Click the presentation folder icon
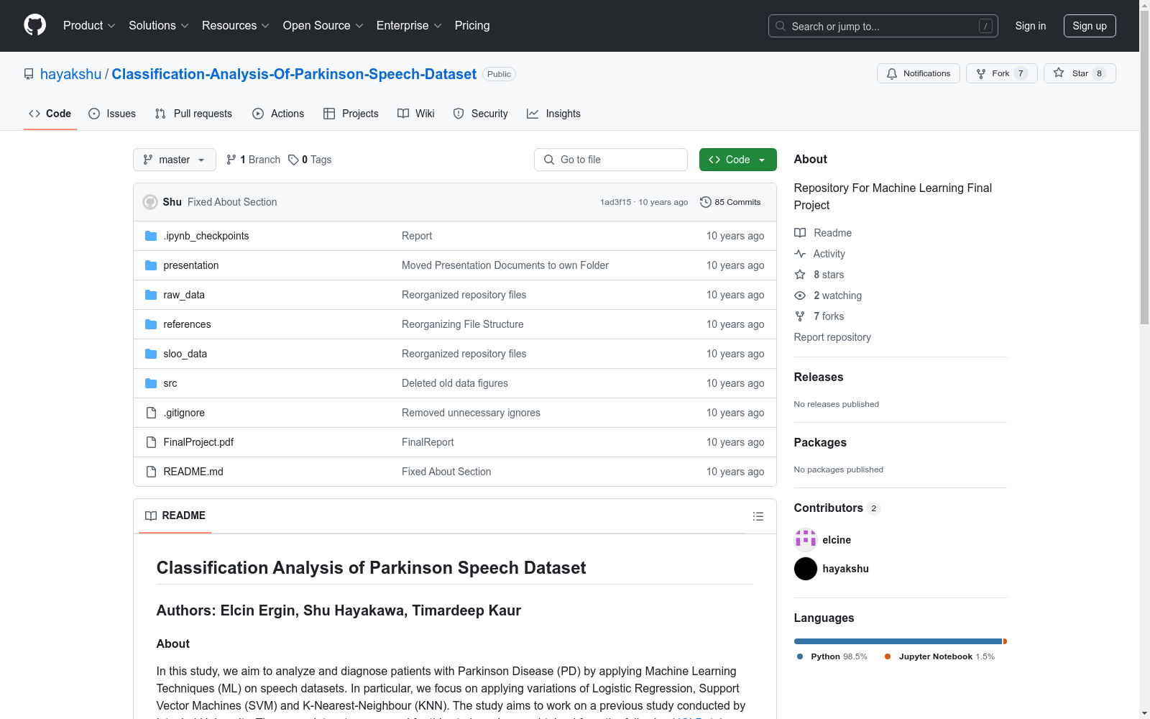Screen dimensions: 1150x719 click(151, 265)
